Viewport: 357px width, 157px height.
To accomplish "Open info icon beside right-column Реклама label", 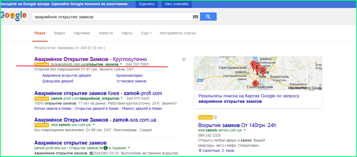I will [x=215, y=117].
